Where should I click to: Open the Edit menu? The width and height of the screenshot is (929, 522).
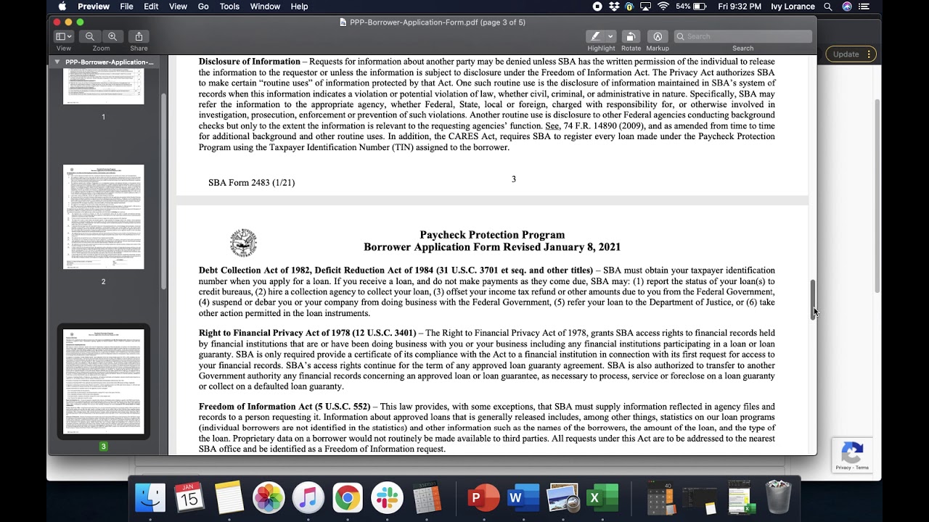[151, 7]
